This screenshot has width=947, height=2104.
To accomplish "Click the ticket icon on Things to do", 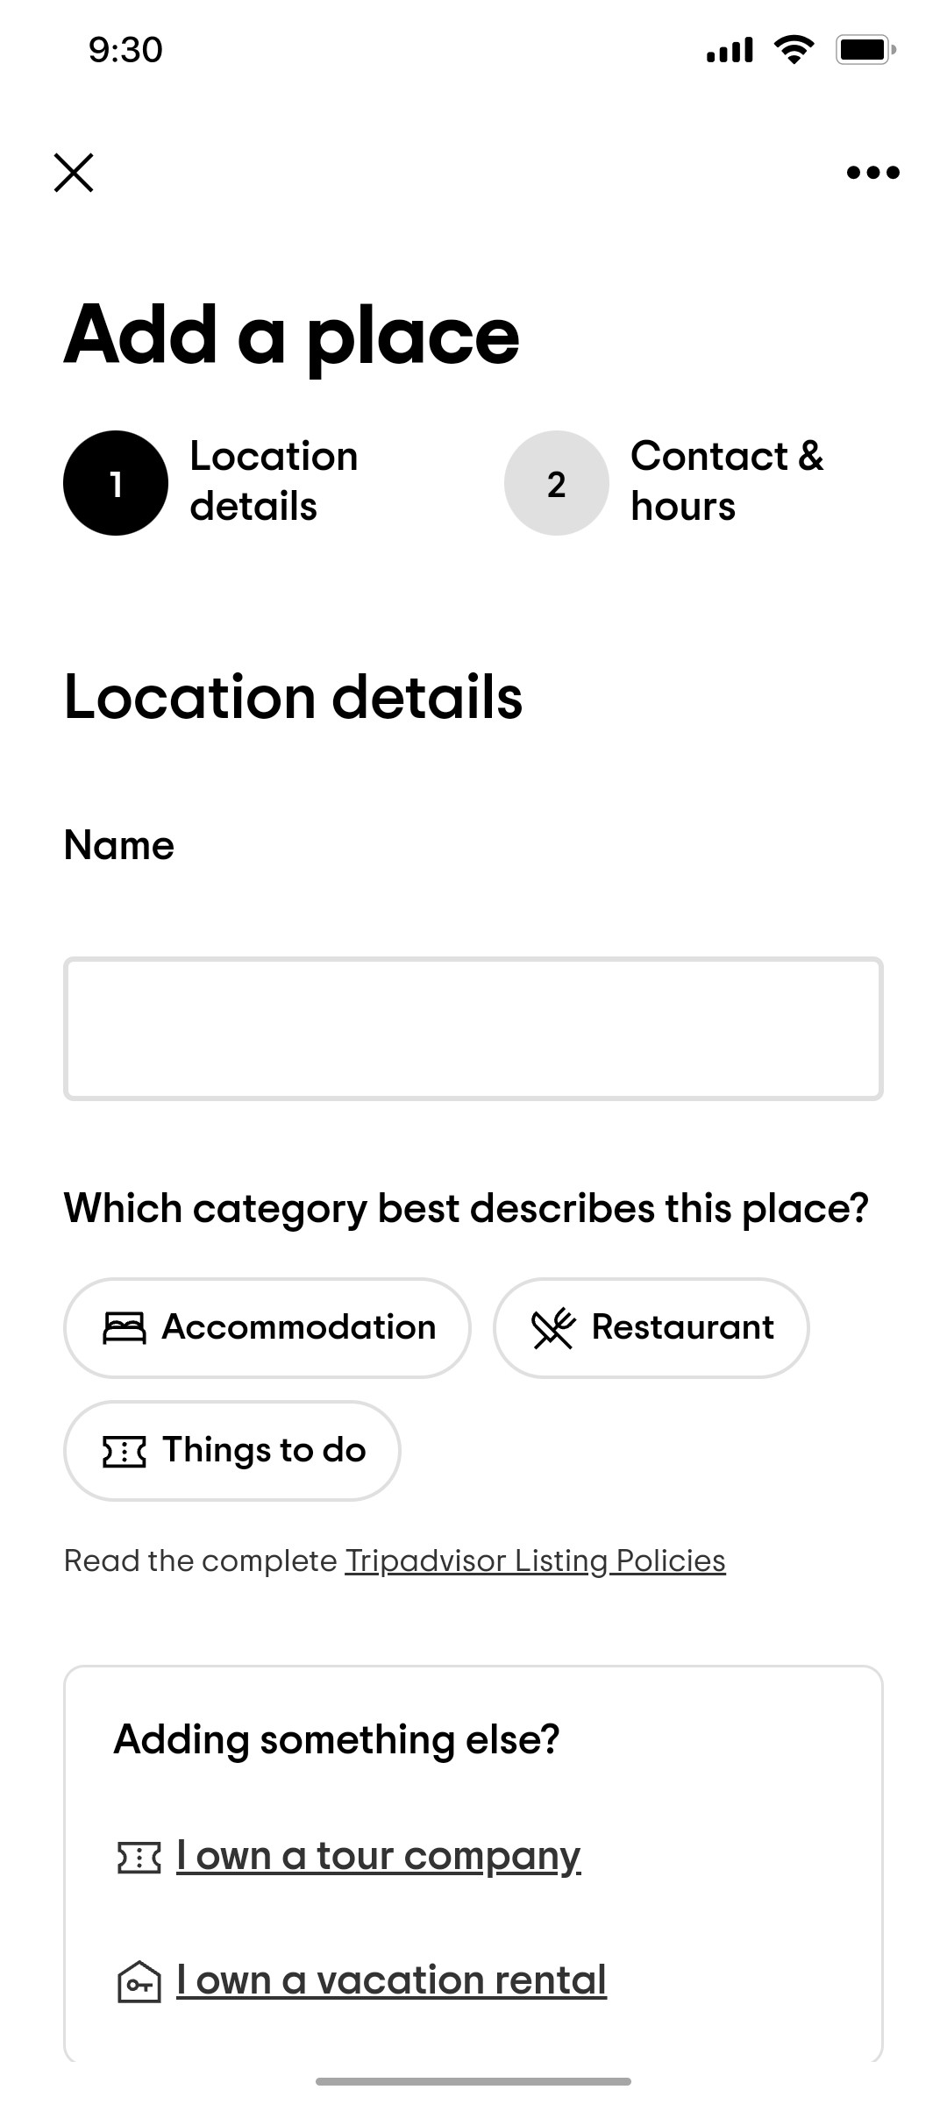I will 124,1450.
